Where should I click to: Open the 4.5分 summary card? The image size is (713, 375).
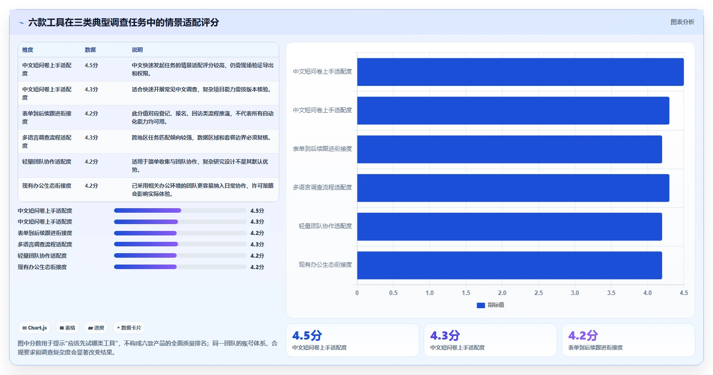pyautogui.click(x=352, y=340)
